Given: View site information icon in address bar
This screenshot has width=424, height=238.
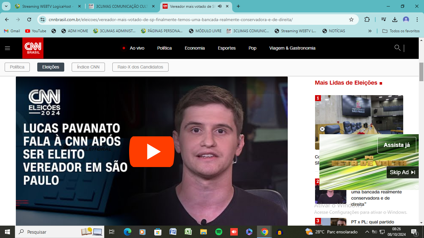Looking at the screenshot, I should [43, 20].
